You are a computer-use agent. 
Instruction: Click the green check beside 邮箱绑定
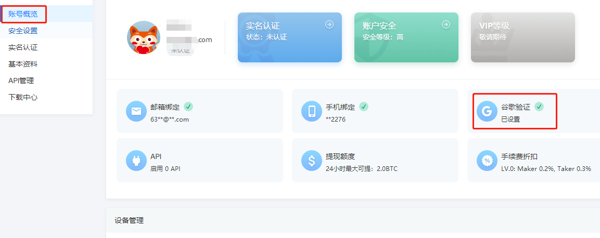pos(188,107)
